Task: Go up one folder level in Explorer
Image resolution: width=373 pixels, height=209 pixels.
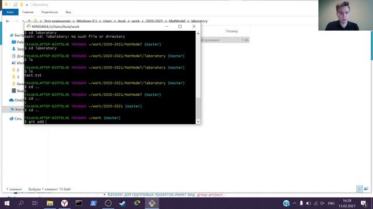Action: pyautogui.click(x=29, y=21)
